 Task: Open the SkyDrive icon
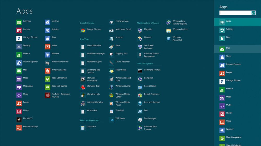tap(48, 22)
